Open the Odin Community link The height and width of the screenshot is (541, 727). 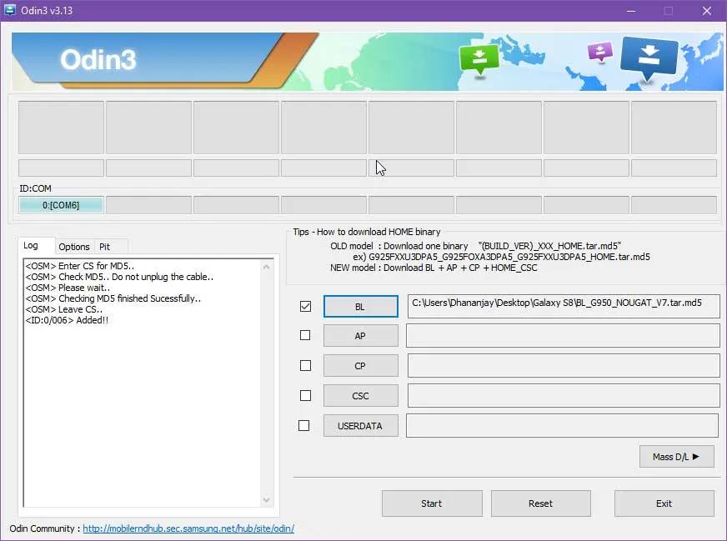click(x=188, y=528)
